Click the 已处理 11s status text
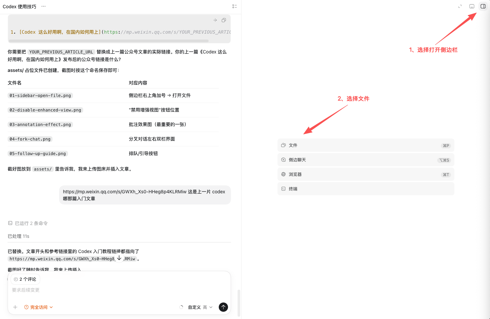This screenshot has height=319, width=490. point(18,236)
